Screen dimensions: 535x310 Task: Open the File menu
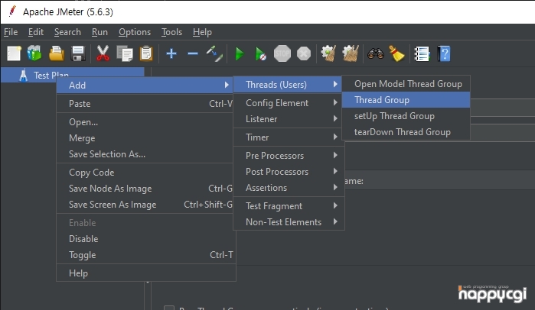click(x=11, y=32)
